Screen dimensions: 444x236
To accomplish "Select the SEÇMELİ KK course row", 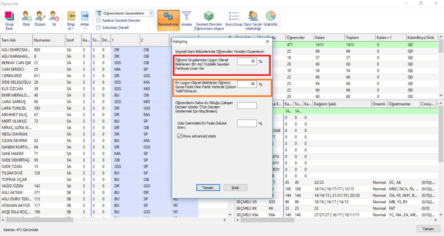I will point(337,209).
